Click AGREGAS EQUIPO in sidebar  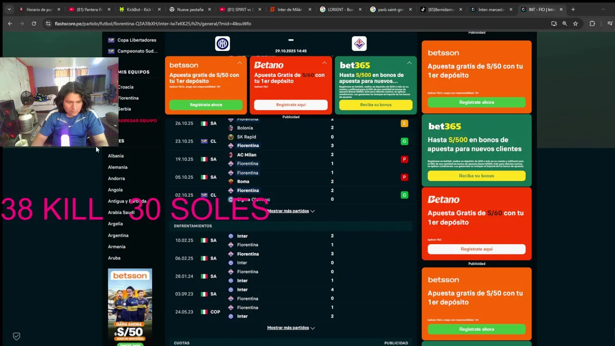click(137, 121)
